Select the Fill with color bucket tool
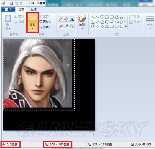Image resolution: width=155 pixels, height=149 pixels. 66,19
